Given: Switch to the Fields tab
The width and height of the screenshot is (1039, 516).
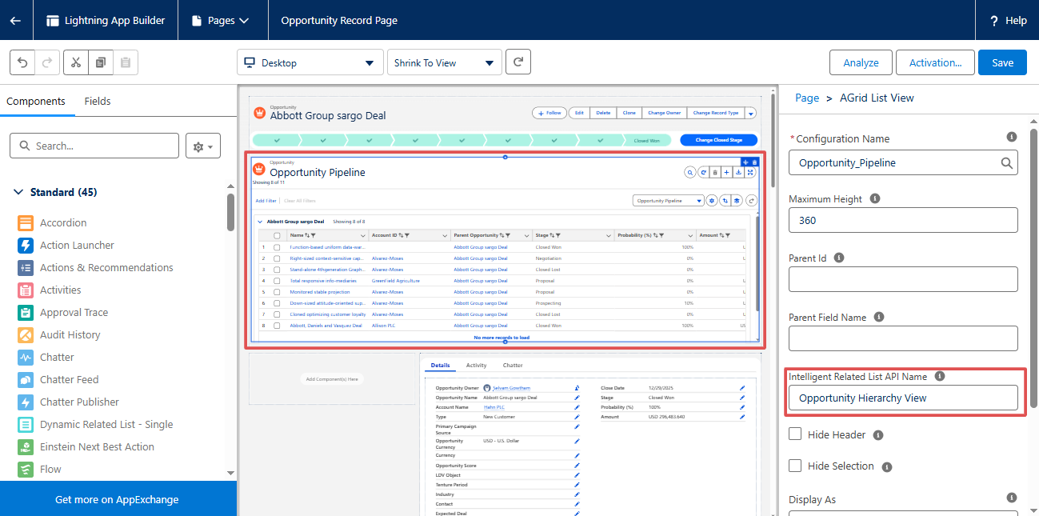Looking at the screenshot, I should (x=98, y=101).
